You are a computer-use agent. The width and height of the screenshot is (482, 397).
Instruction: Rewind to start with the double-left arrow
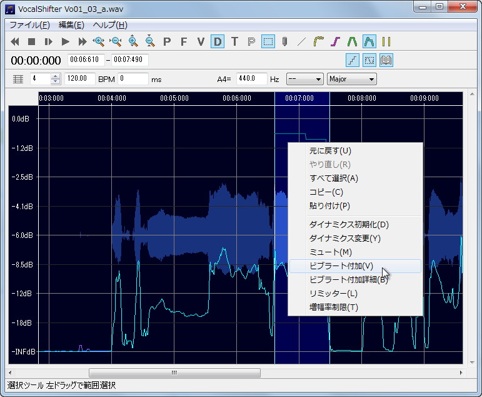point(15,41)
